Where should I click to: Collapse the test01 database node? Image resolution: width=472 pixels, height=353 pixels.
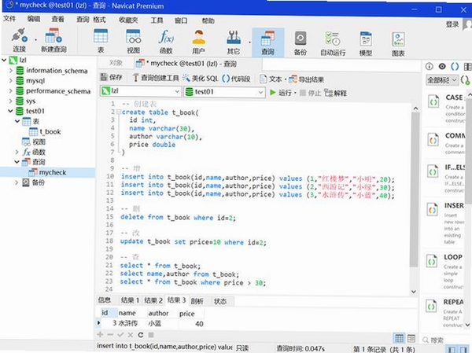10,111
